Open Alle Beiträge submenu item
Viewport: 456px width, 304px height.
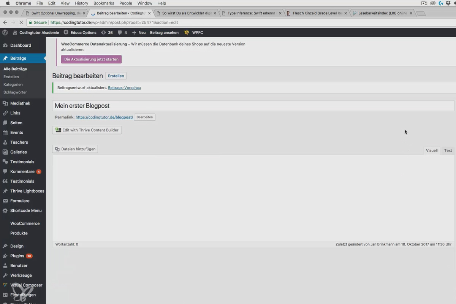[15, 69]
